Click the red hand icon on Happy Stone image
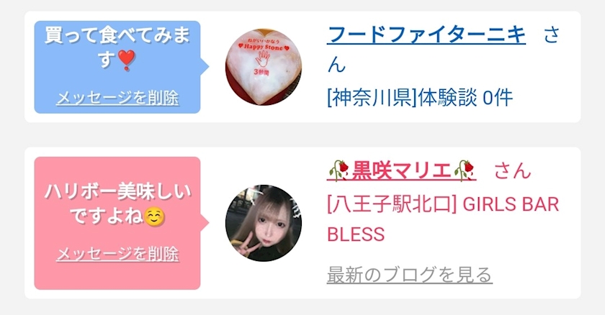The width and height of the screenshot is (605, 315). (263, 59)
